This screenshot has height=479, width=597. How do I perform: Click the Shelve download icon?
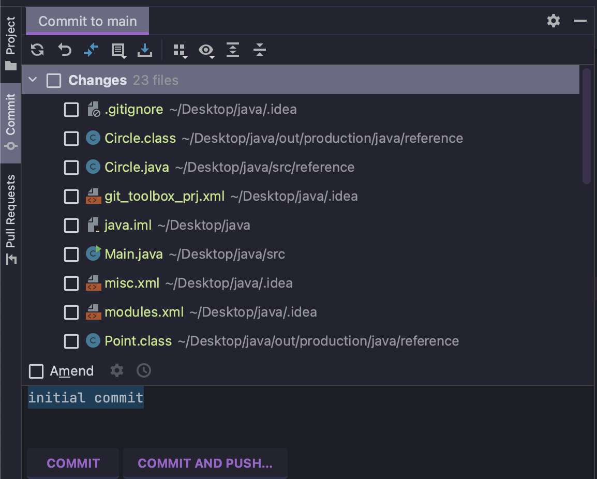click(x=145, y=50)
